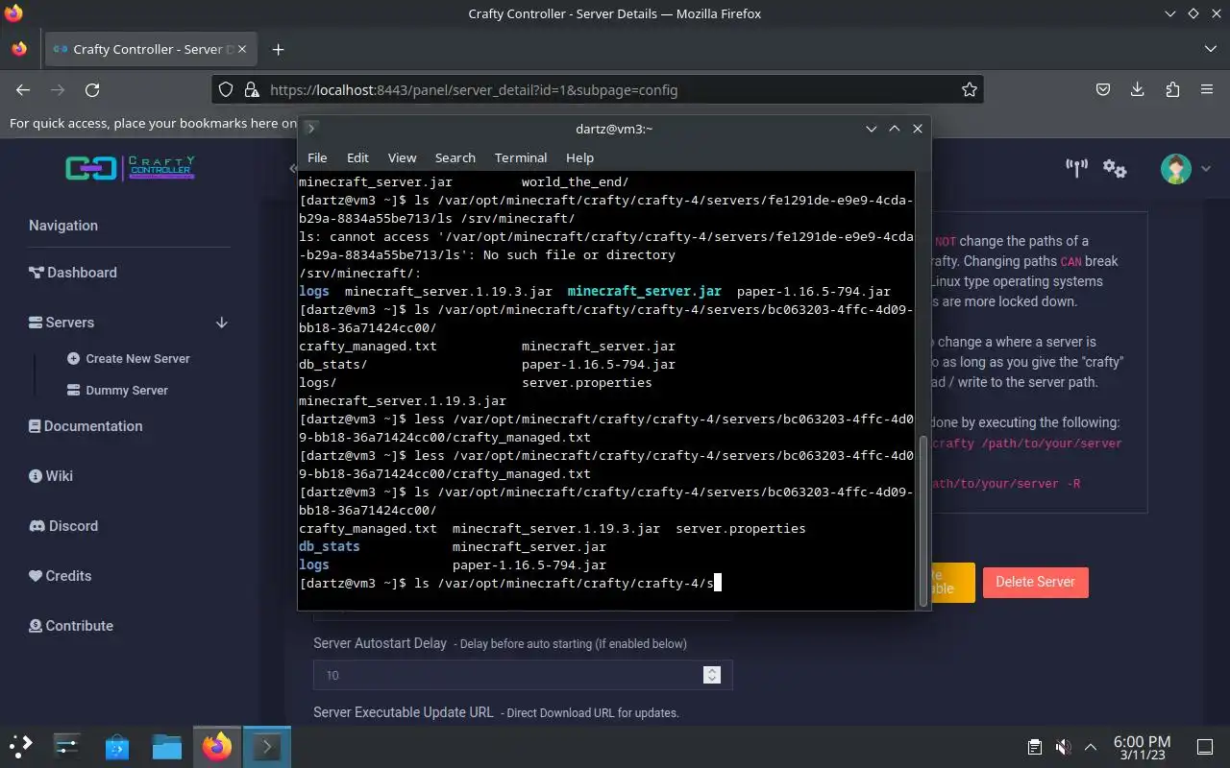Open the Documentation link
This screenshot has height=768, width=1230.
pyautogui.click(x=86, y=426)
